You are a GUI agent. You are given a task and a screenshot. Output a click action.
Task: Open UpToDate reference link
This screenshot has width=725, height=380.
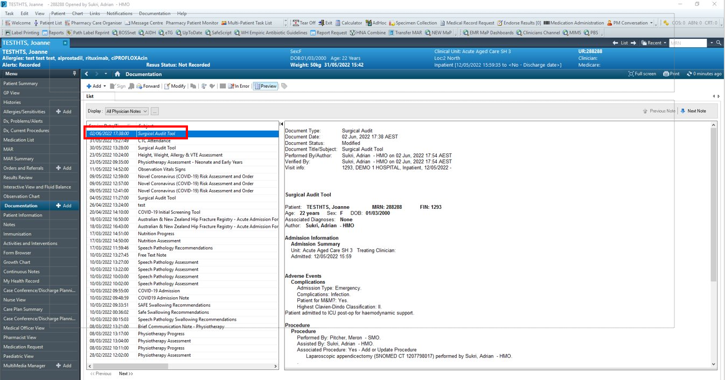[189, 33]
